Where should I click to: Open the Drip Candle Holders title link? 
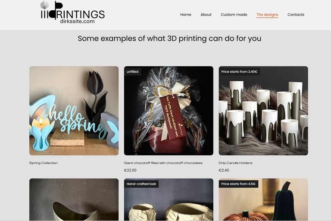coord(236,163)
